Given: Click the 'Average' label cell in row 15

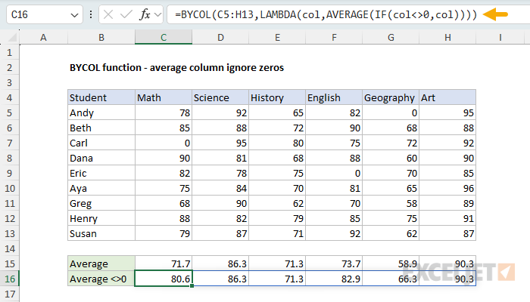Looking at the screenshot, I should 101,263.
